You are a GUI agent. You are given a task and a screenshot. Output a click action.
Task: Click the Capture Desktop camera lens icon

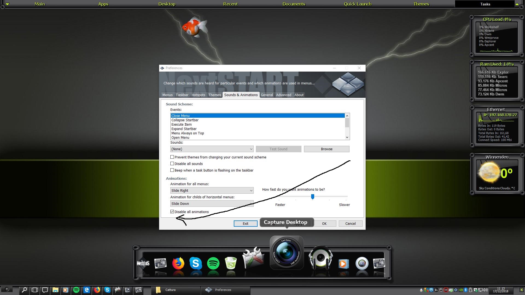click(x=287, y=252)
